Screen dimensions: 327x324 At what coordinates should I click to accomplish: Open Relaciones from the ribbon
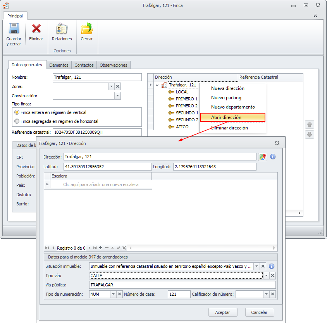point(62,29)
